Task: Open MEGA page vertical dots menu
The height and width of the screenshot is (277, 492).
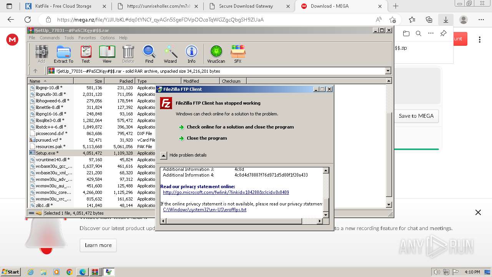Action: tap(479, 40)
